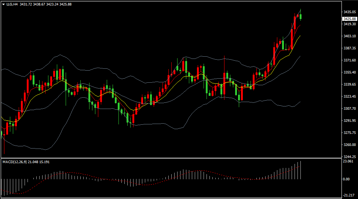
Task: Click the 3275.75 price axis label
Action: 350,132
